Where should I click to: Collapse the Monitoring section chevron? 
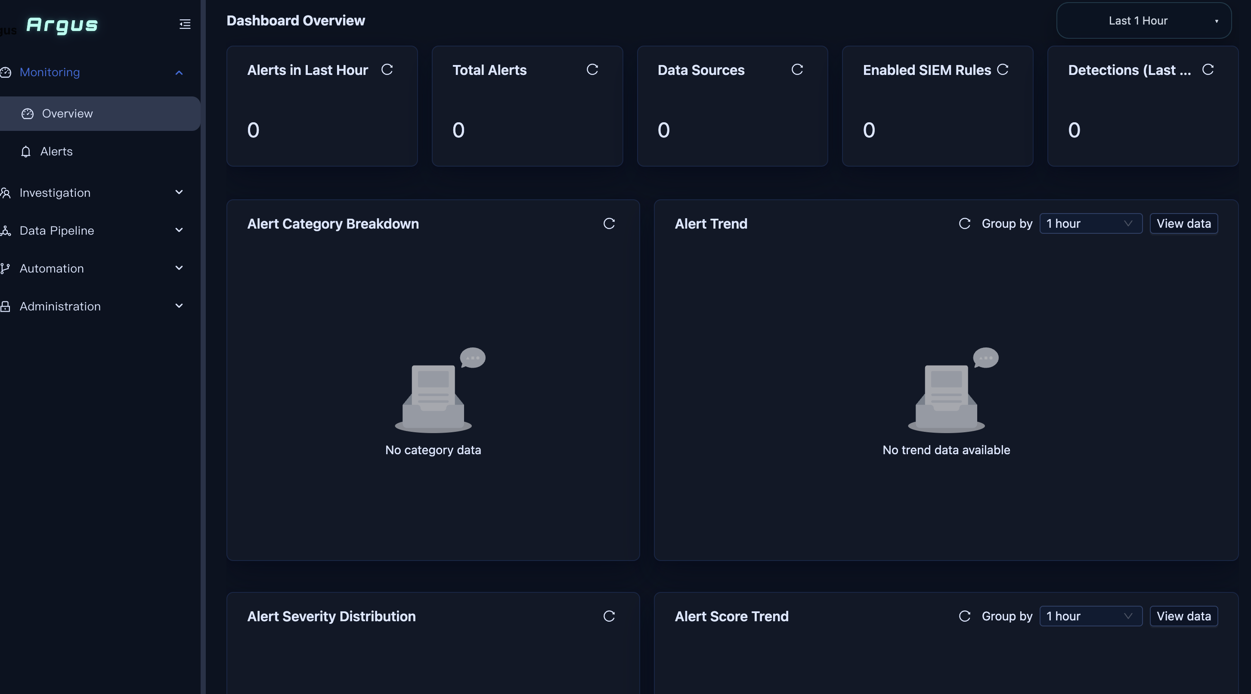179,72
